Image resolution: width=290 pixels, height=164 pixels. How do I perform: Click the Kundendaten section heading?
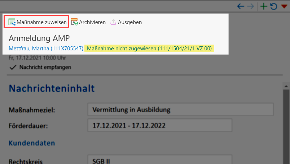pyautogui.click(x=32, y=143)
